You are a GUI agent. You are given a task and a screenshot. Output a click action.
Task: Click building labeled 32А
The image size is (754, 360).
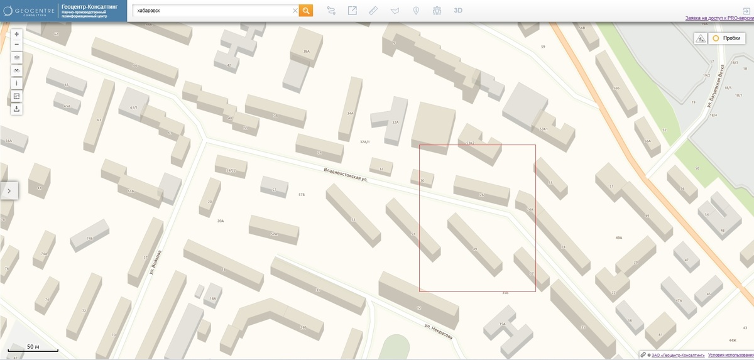tap(395, 123)
